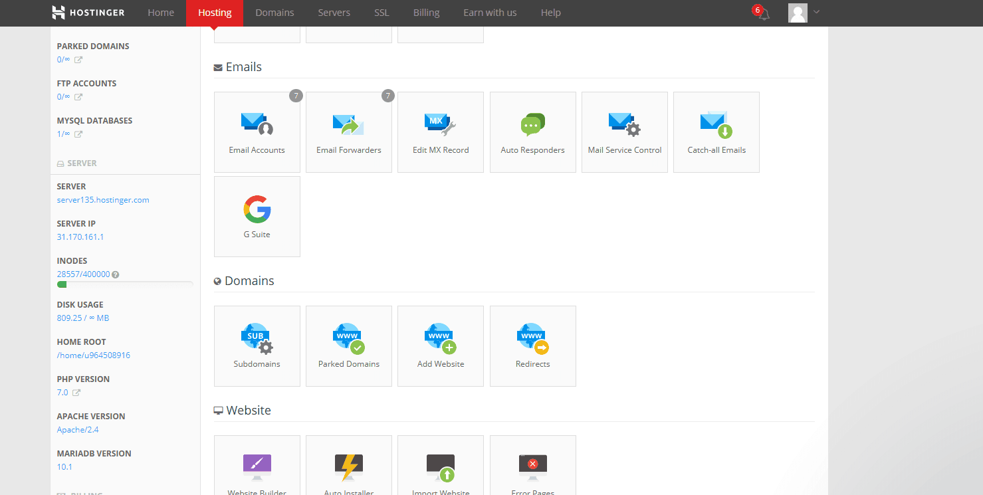Open the Email Accounts tile
983x495 pixels.
point(257,132)
